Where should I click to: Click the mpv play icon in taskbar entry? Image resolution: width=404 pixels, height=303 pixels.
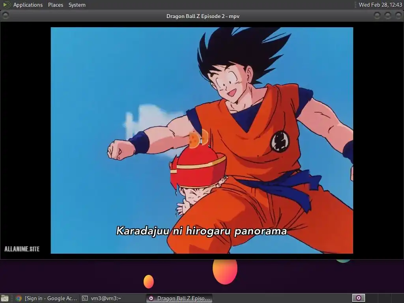(x=151, y=298)
